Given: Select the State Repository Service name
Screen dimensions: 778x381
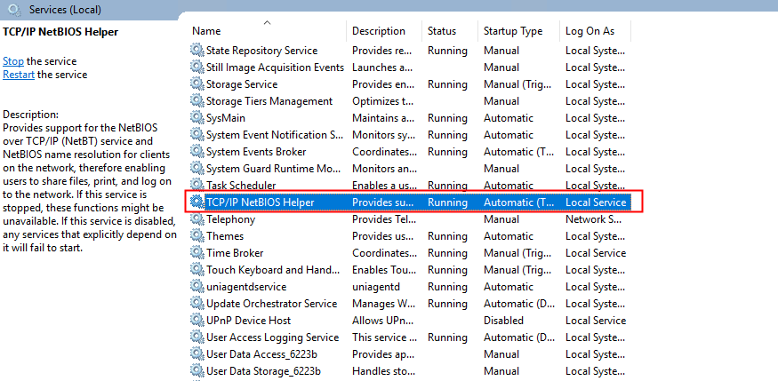Looking at the screenshot, I should [261, 51].
